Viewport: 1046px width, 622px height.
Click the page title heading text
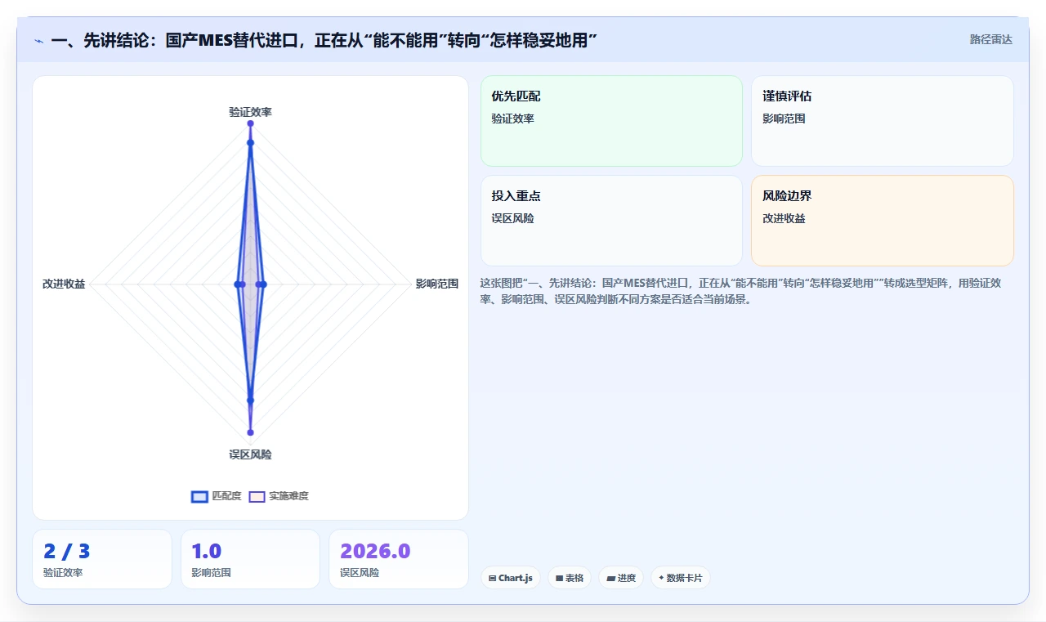(x=324, y=40)
